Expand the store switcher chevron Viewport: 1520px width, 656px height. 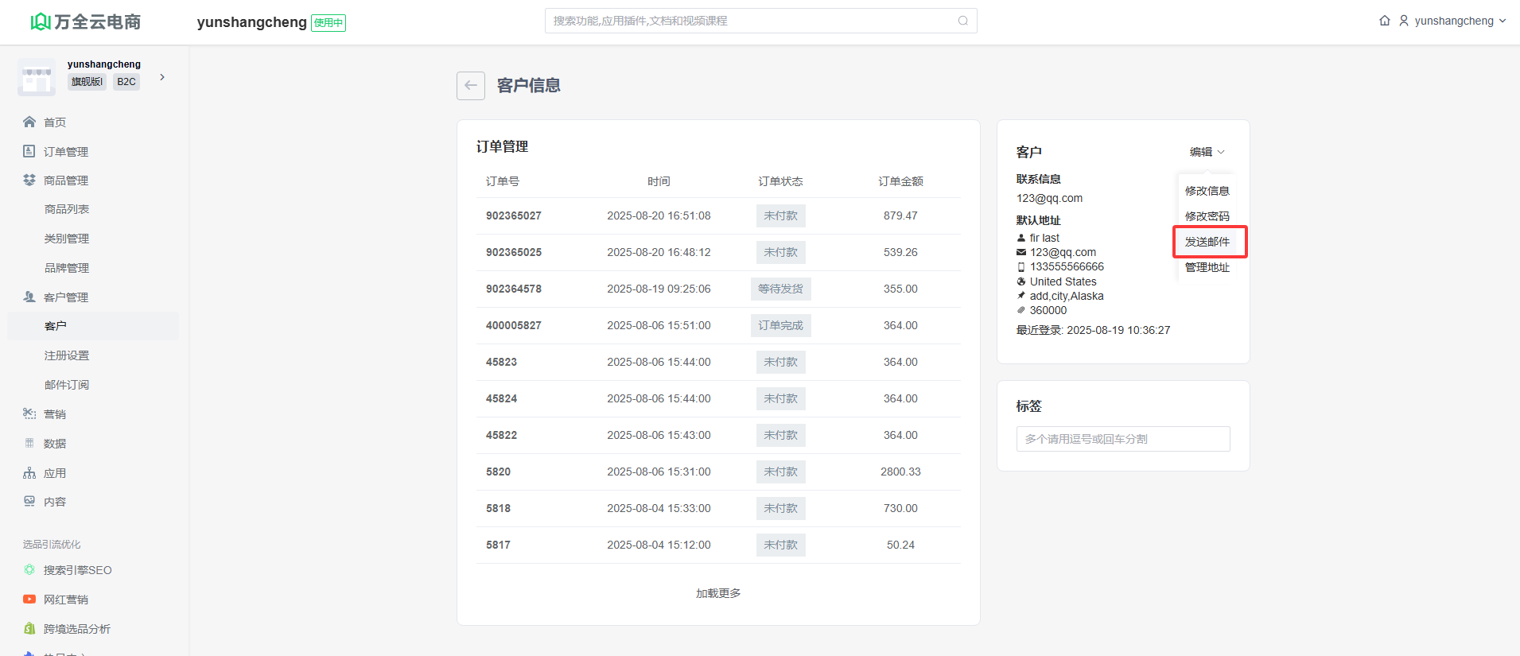point(162,77)
